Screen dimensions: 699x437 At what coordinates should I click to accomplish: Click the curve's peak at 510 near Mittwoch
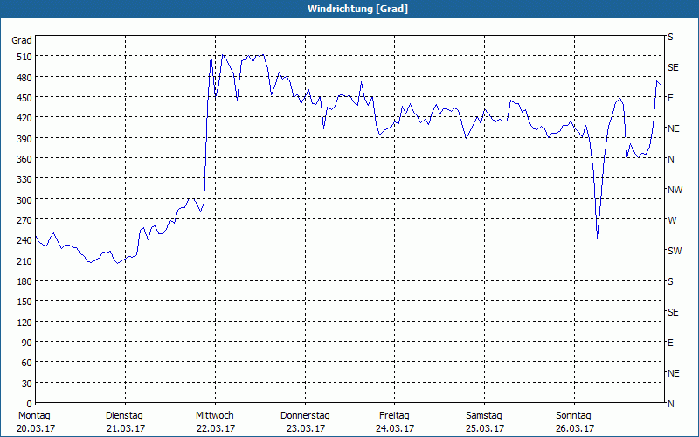211,54
